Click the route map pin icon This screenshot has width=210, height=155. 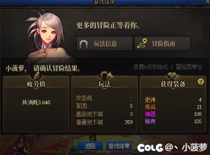(x=142, y=43)
